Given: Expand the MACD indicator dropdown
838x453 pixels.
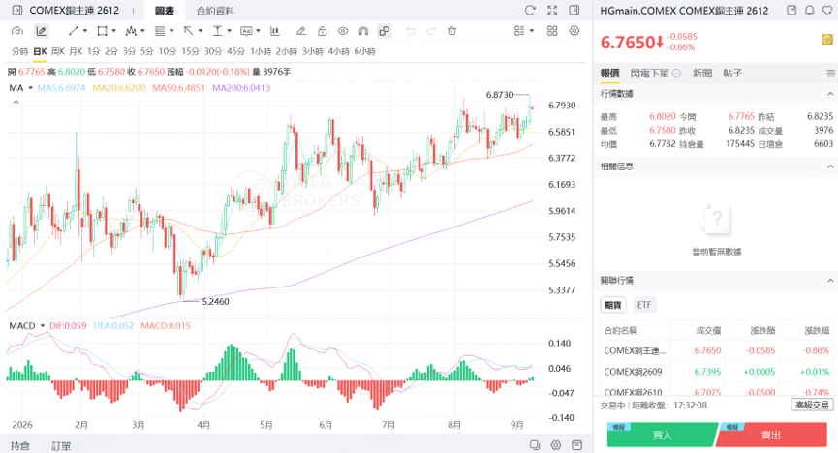Looking at the screenshot, I should (x=43, y=325).
